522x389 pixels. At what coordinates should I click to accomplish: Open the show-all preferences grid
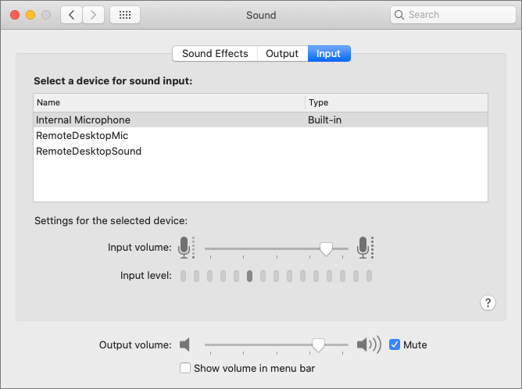[125, 15]
